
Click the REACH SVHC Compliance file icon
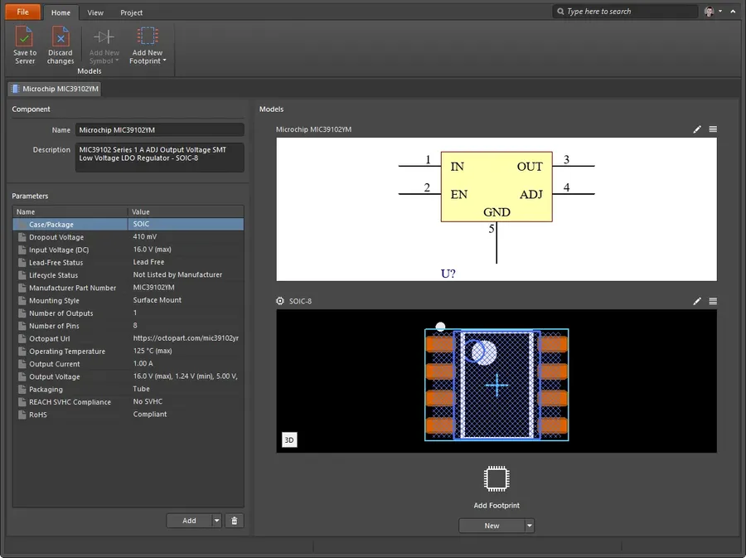point(22,402)
